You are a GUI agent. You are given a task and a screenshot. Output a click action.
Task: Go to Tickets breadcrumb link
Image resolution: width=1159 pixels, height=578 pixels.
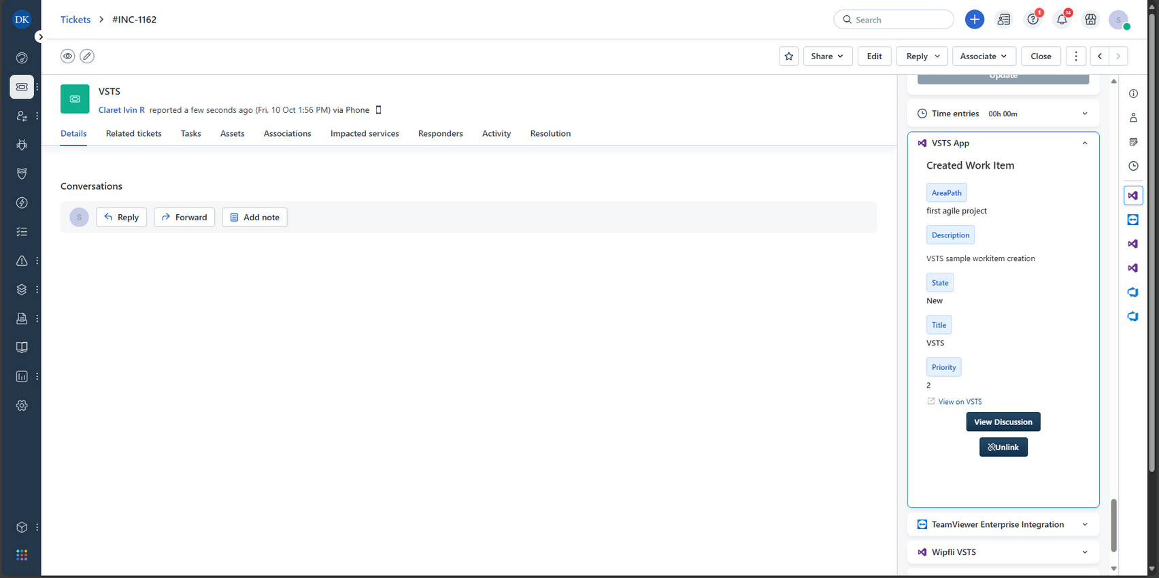click(75, 20)
